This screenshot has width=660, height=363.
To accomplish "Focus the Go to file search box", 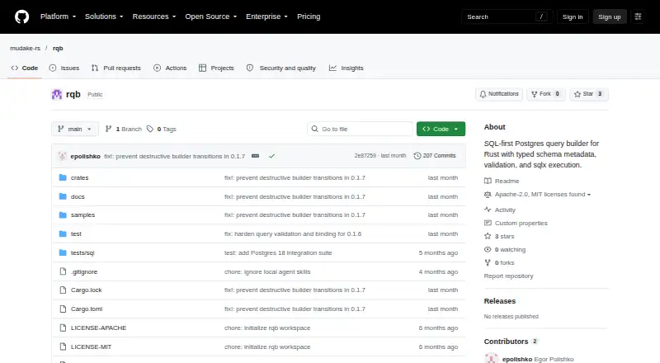I will coord(361,129).
